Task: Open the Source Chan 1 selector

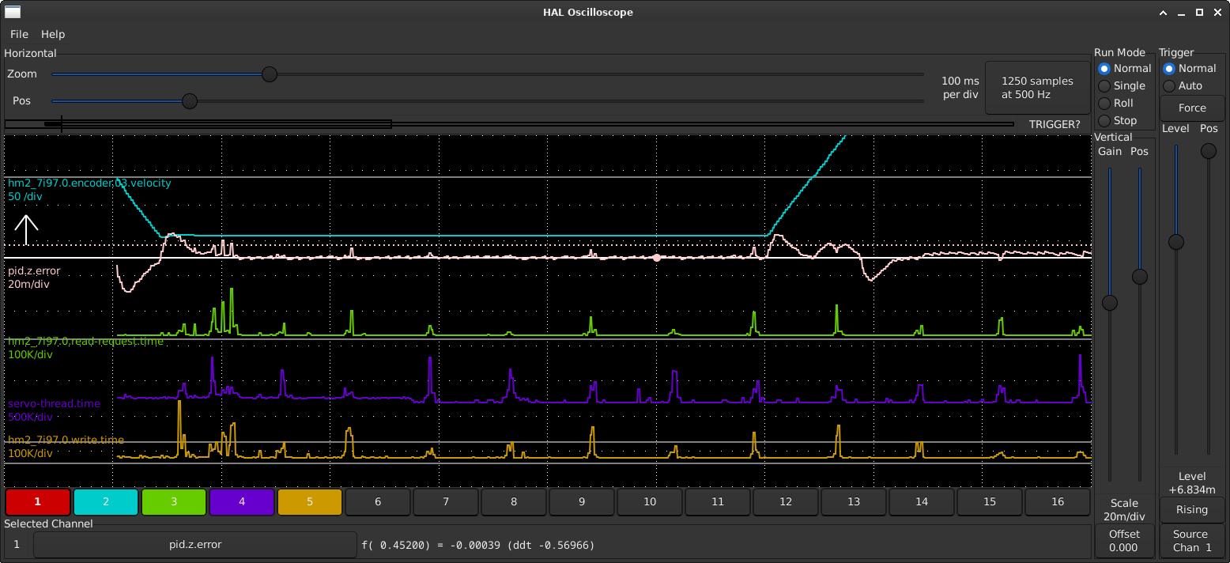Action: click(1192, 541)
